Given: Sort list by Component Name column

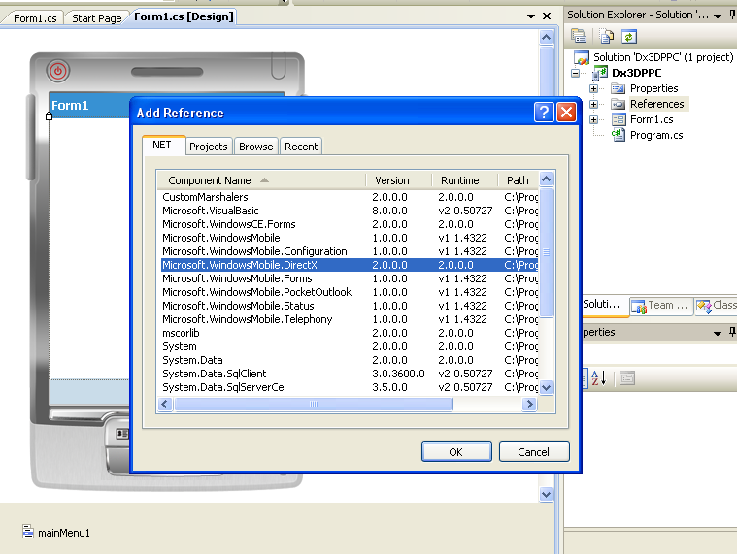Looking at the screenshot, I should tap(261, 180).
